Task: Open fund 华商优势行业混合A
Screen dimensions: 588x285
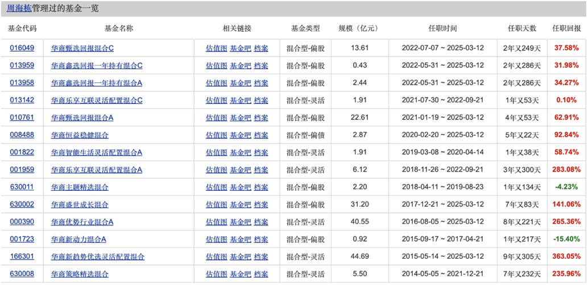Action: click(x=82, y=222)
